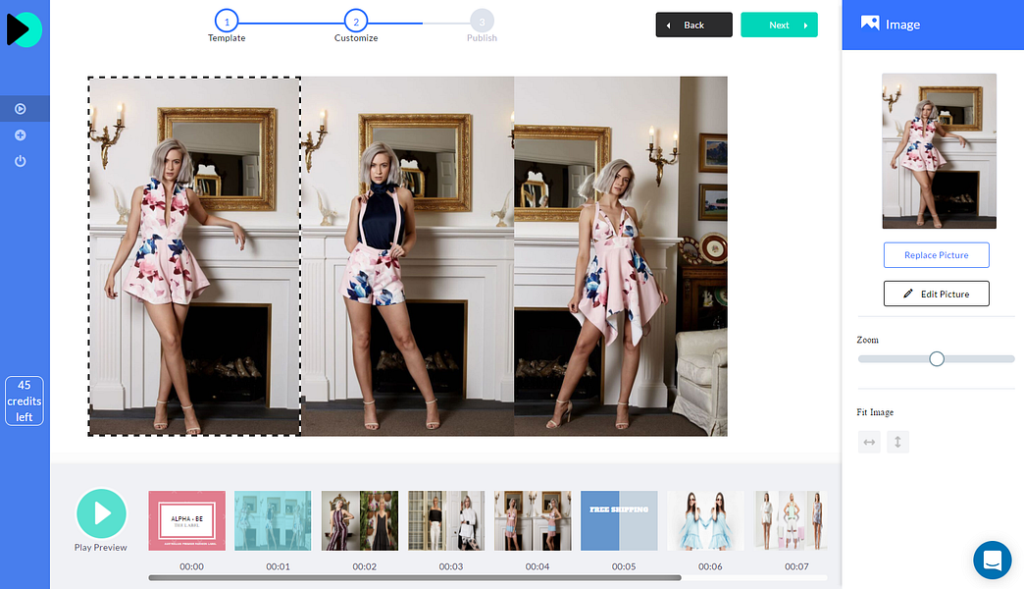Select the teal-tinted slide at 00:01
This screenshot has width=1024, height=589.
point(273,520)
